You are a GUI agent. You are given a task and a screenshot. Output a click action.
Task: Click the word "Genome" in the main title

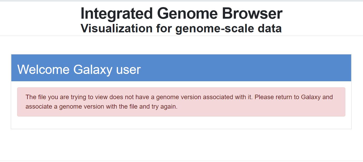pyautogui.click(x=185, y=13)
